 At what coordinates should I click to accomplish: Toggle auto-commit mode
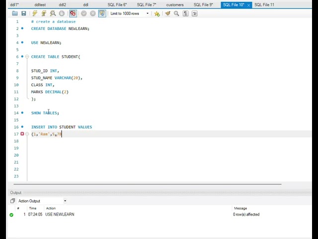point(102,13)
